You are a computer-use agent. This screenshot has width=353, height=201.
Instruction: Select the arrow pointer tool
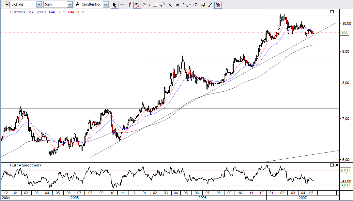(x=115, y=5)
